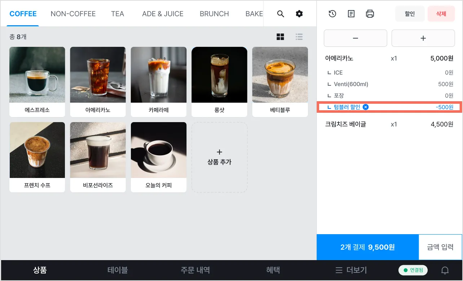Add 비포선라이즈 to the order

[x=98, y=157]
